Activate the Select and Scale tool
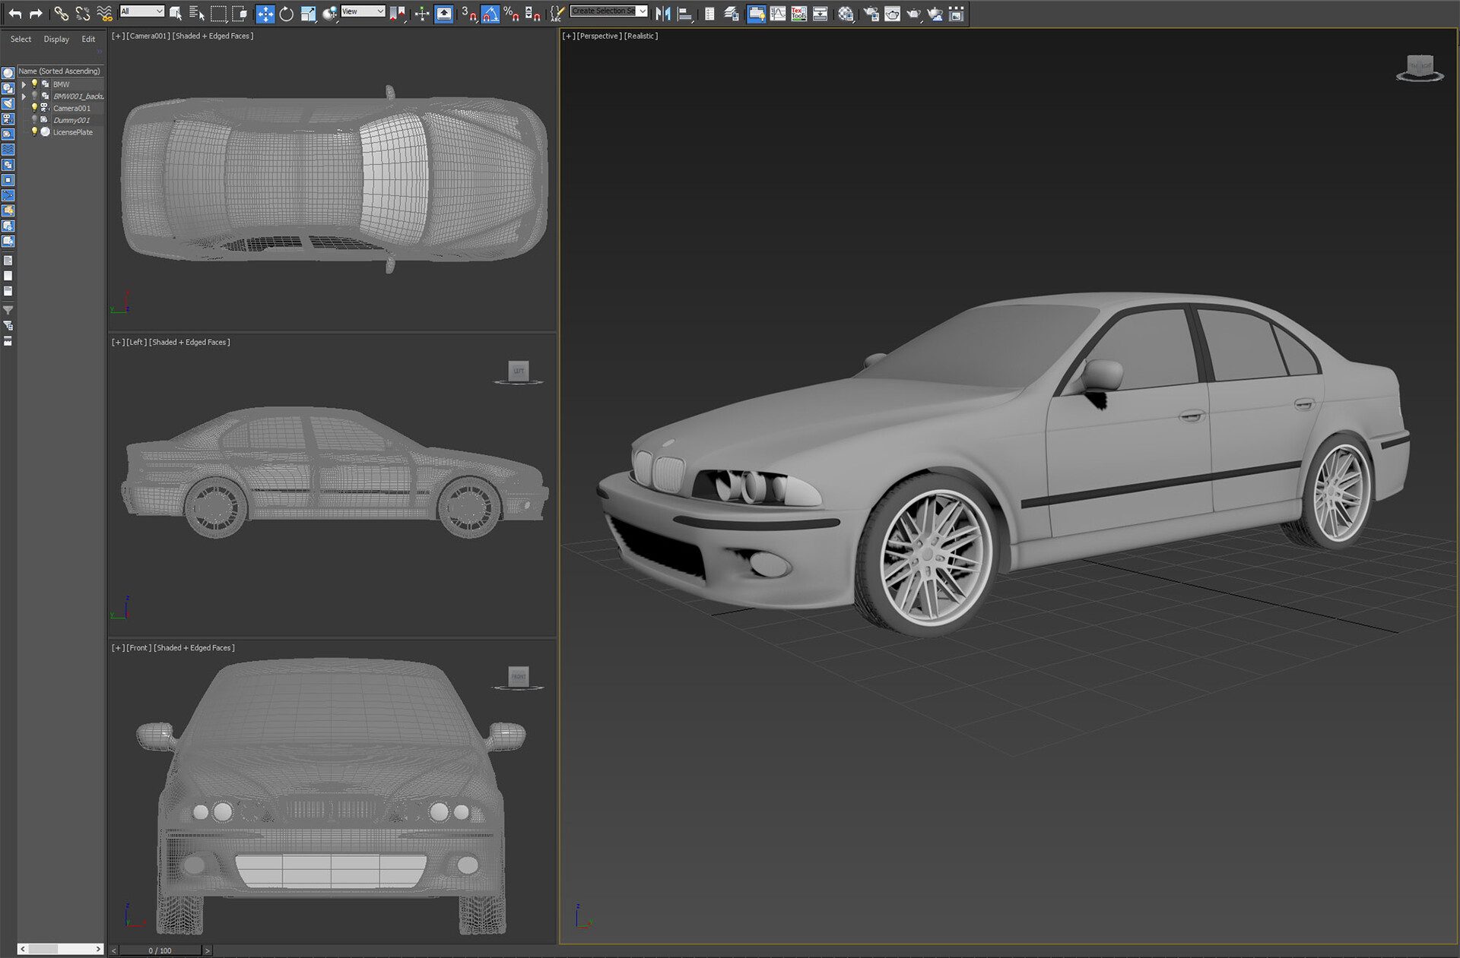 [x=308, y=14]
